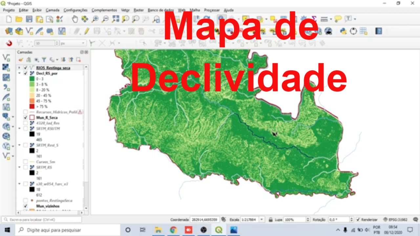Open the Processar menu
Viewport: 420px width, 236px height.
(212, 10)
